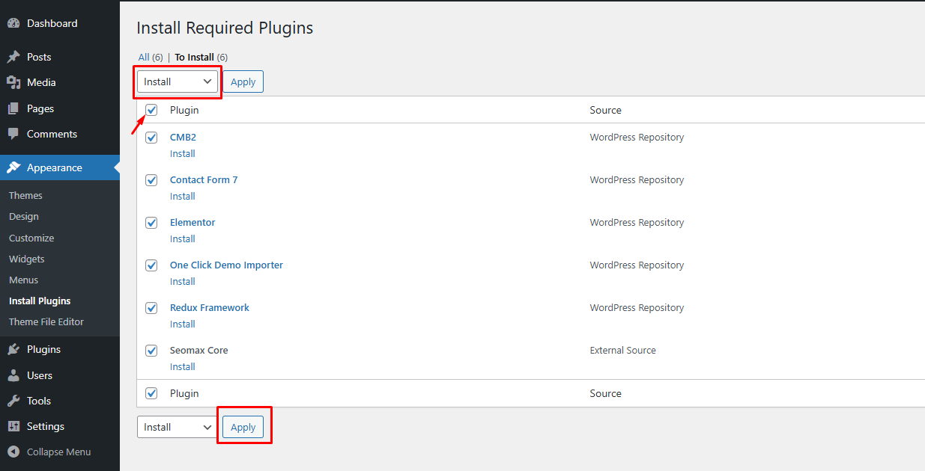The image size is (925, 471).
Task: Open the Widgets submenu item
Action: click(x=27, y=259)
